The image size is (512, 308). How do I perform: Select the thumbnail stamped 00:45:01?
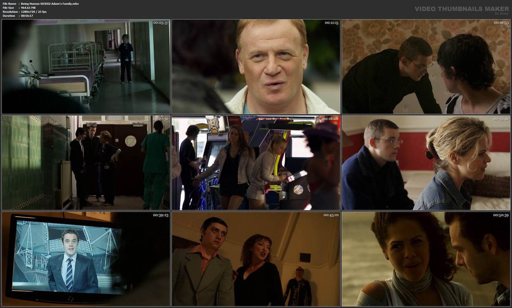(x=256, y=259)
